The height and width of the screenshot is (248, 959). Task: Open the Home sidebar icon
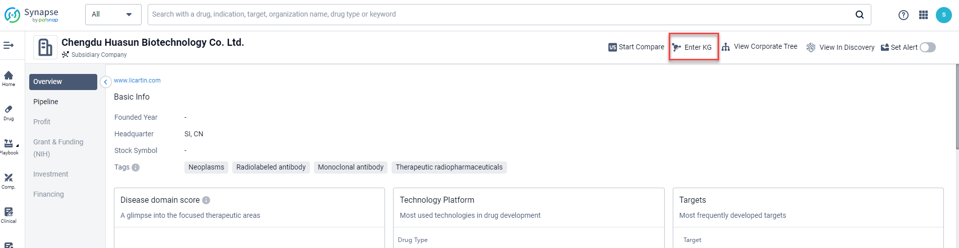[9, 78]
